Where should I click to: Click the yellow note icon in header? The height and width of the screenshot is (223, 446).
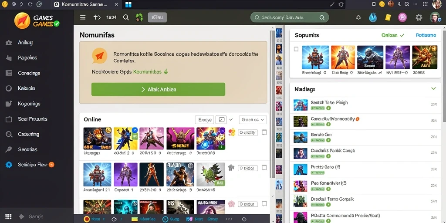tap(388, 17)
